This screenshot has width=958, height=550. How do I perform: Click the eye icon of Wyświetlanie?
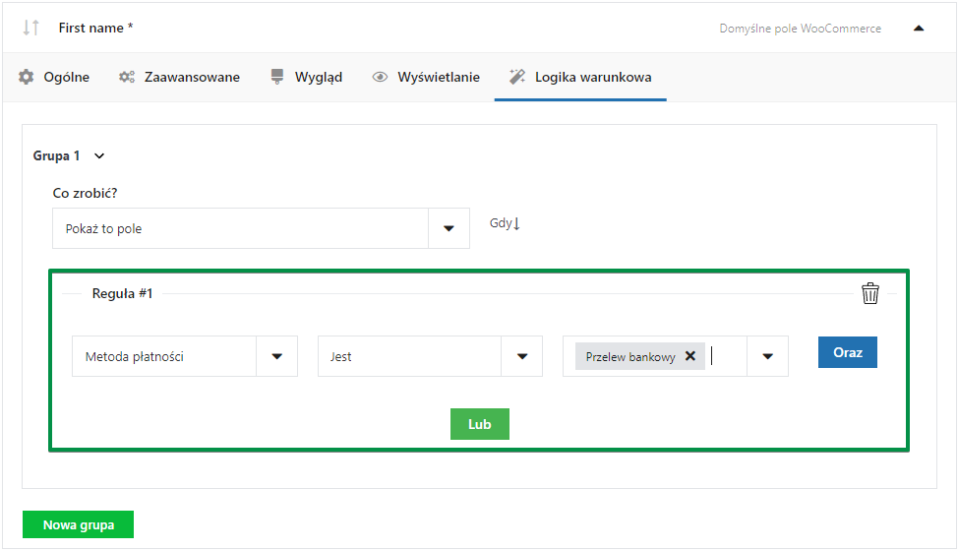point(380,77)
